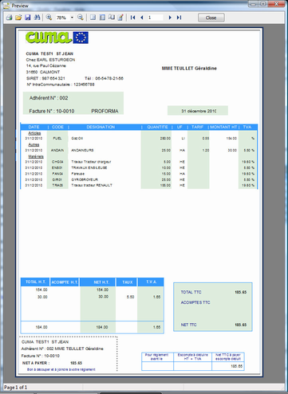The width and height of the screenshot is (288, 394).
Task: Click 'Travaux Tracteur chargeur' row
Action: pyautogui.click(x=91, y=162)
